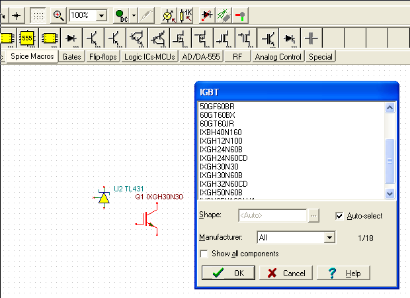
Task: Insert the NPN transistor component
Action: [x=93, y=38]
